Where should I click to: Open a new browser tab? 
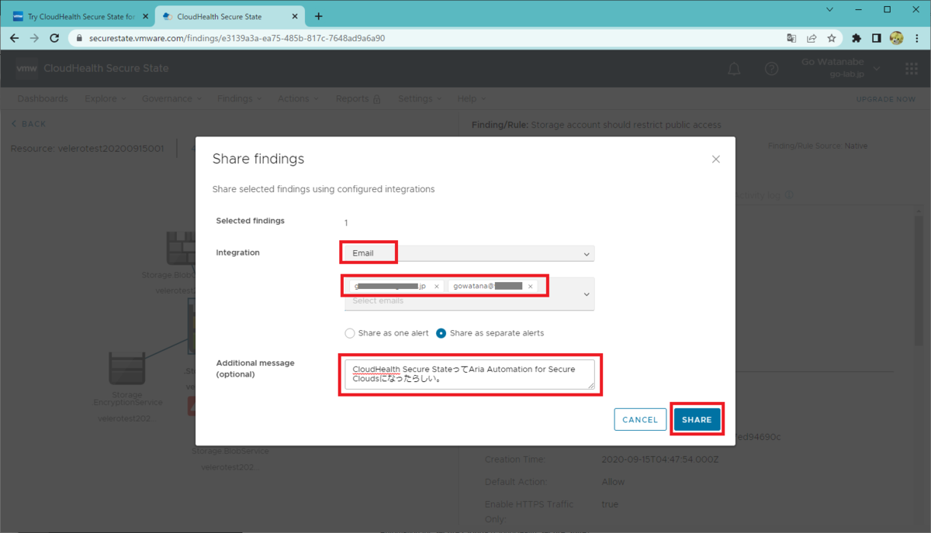tap(319, 16)
